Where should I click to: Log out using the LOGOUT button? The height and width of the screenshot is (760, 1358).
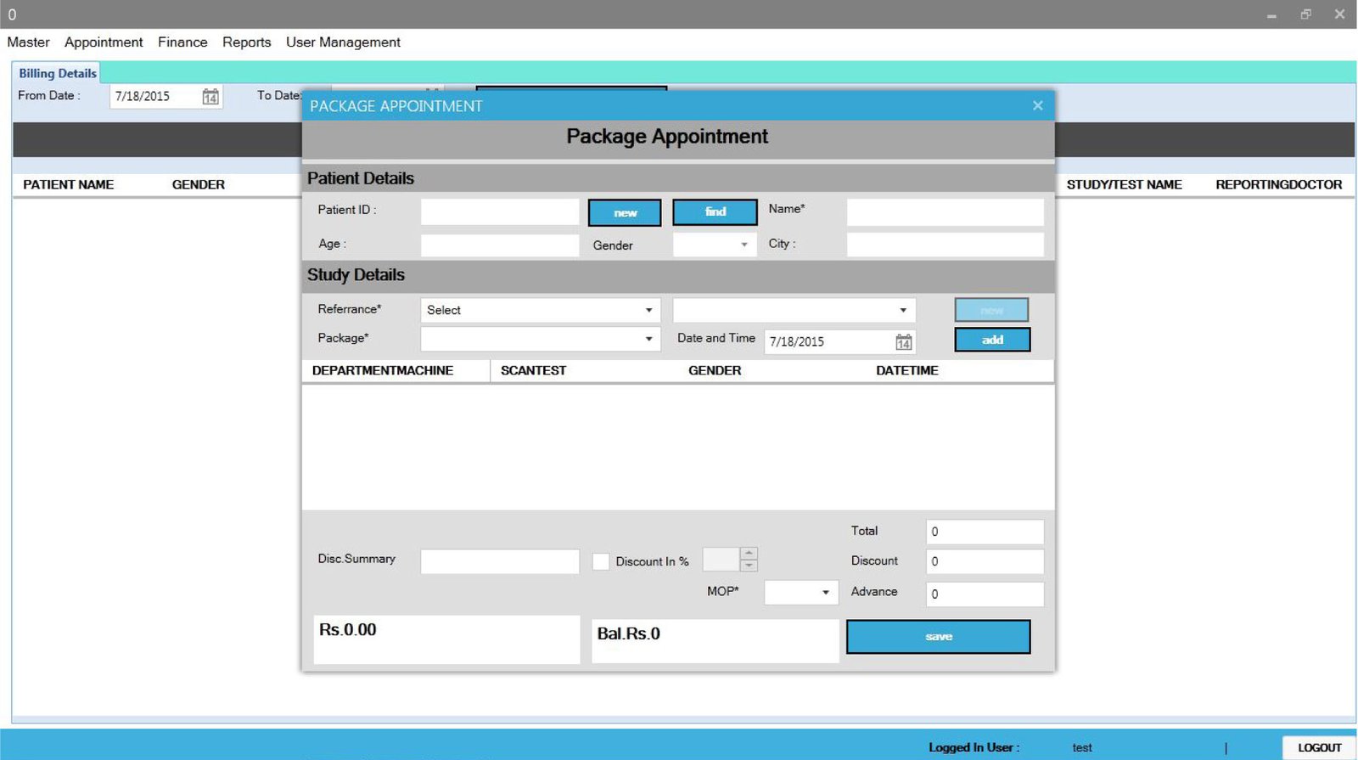(x=1319, y=747)
